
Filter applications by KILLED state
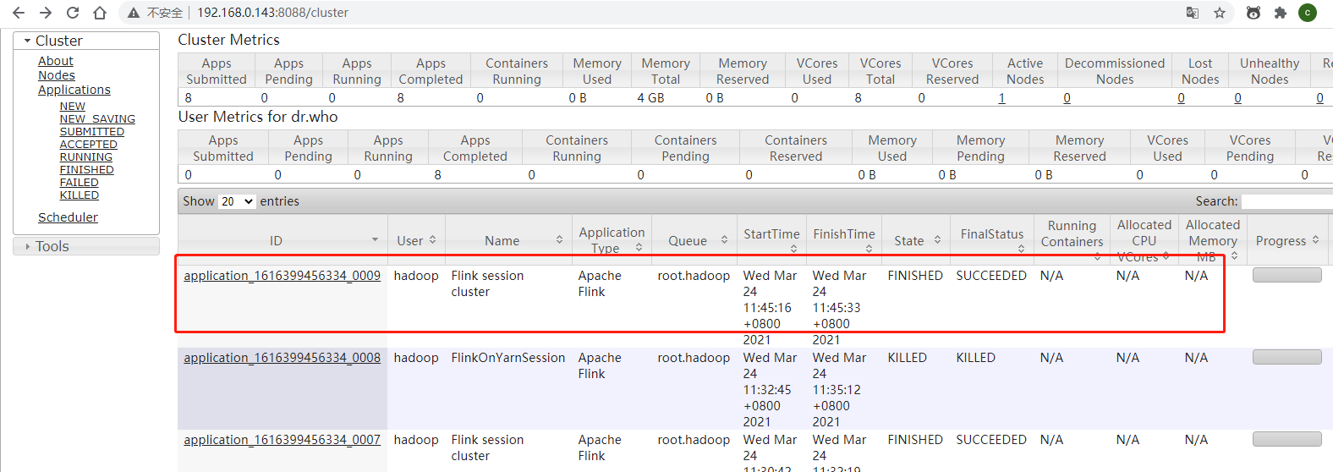coord(79,195)
